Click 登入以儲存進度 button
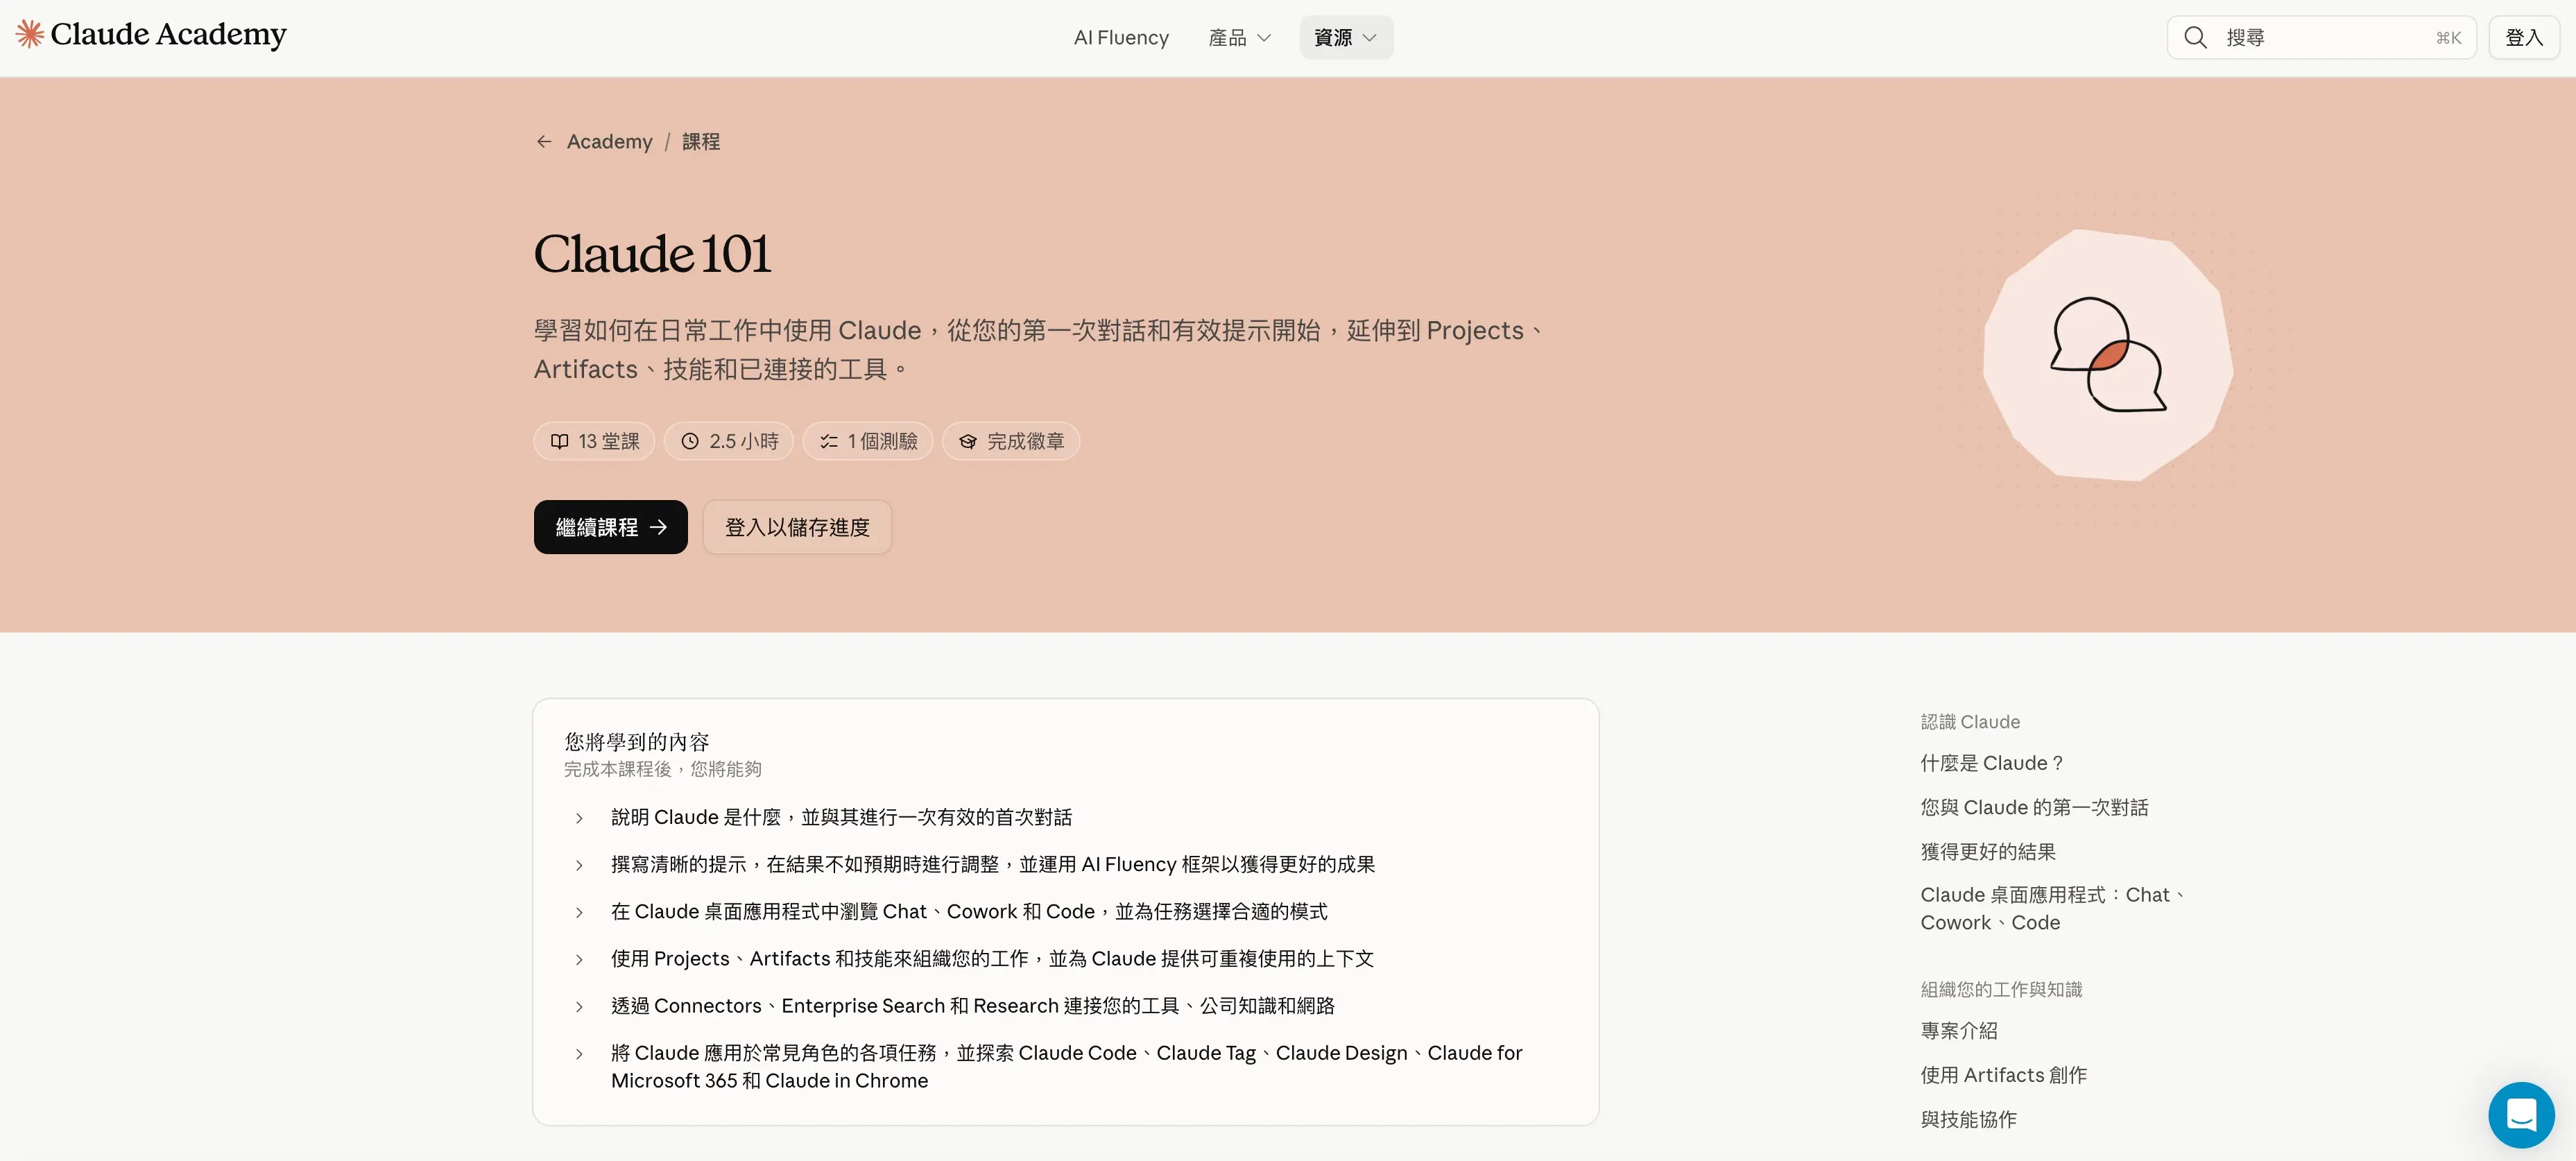 pos(797,527)
